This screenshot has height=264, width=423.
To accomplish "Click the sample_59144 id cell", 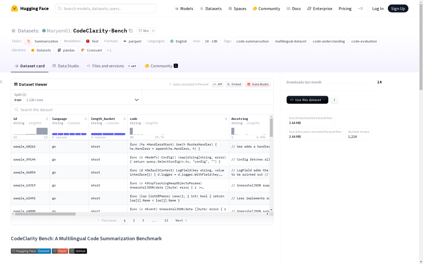I will tap(30, 159).
